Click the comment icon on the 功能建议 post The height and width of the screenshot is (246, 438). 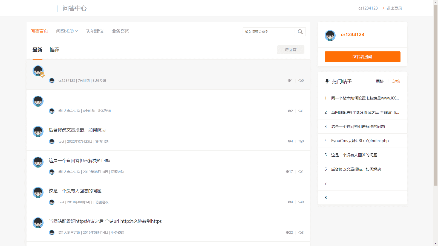click(300, 202)
